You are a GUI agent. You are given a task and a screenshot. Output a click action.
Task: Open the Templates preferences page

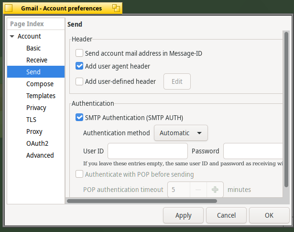point(41,96)
